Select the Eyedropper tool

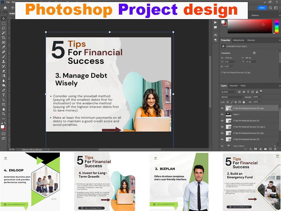3,47
